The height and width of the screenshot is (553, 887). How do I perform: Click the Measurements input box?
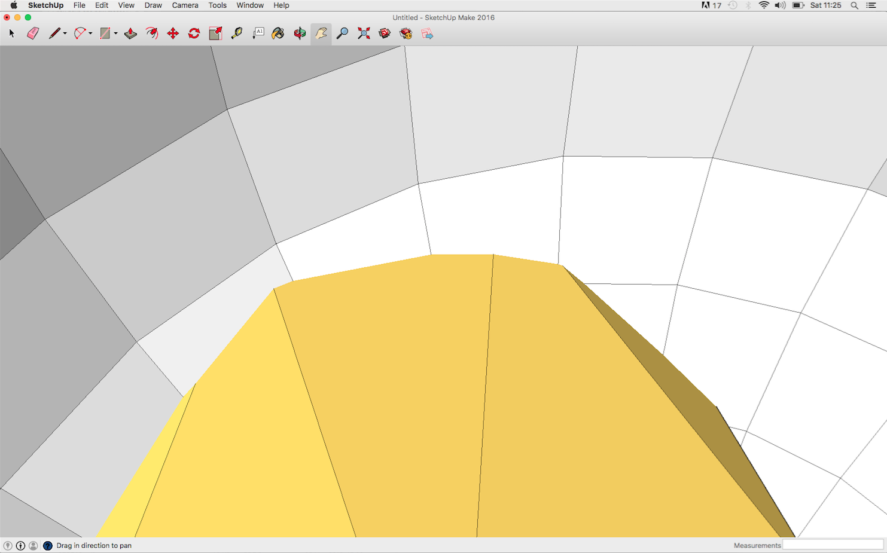tap(832, 545)
